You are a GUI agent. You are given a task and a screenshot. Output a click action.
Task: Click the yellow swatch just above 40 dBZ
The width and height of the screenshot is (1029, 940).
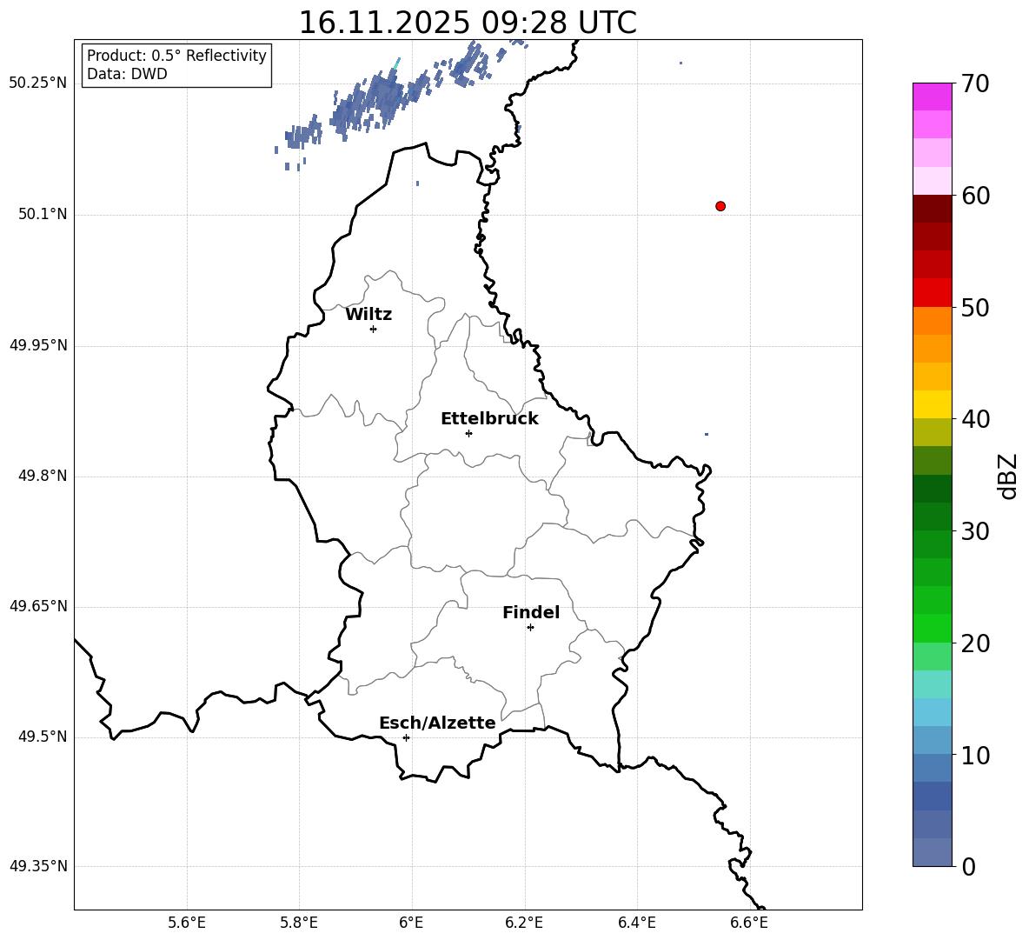pos(933,404)
